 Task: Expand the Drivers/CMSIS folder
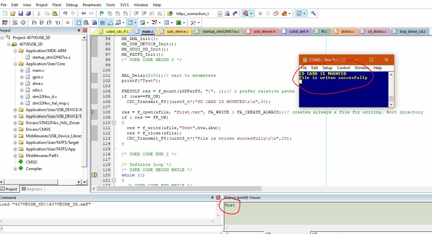tap(15, 129)
